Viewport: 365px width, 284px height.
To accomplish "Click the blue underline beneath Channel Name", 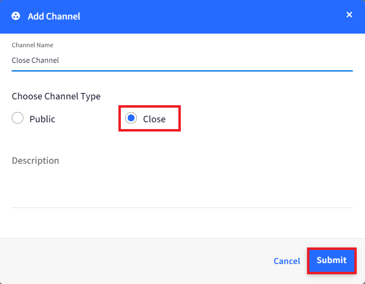I will tap(182, 71).
